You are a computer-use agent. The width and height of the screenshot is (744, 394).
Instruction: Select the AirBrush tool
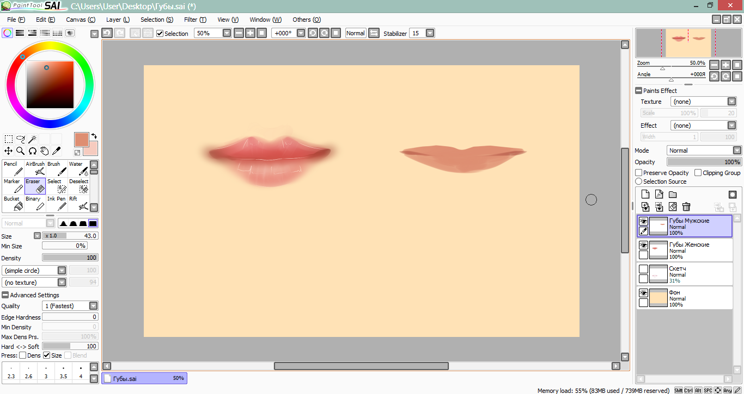coord(35,168)
